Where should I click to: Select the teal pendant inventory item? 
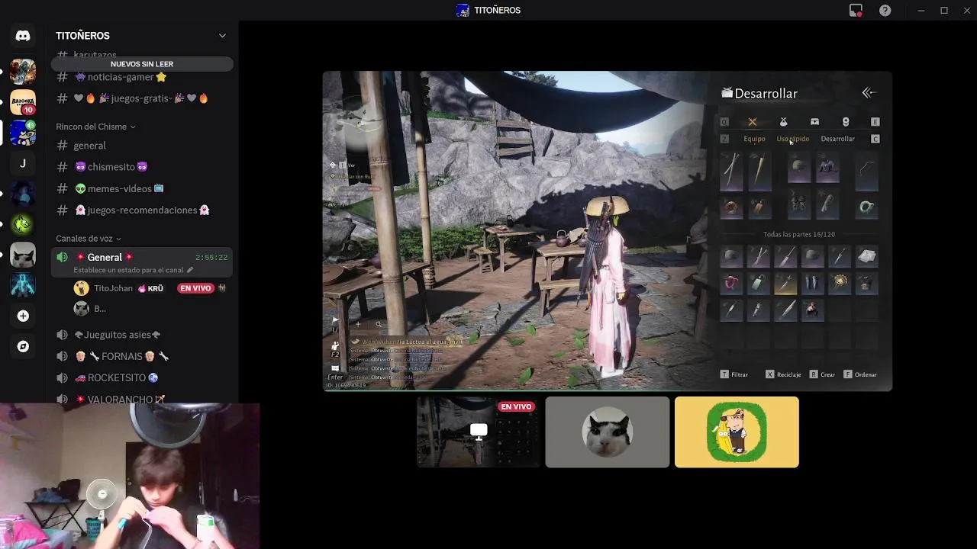coord(758,283)
